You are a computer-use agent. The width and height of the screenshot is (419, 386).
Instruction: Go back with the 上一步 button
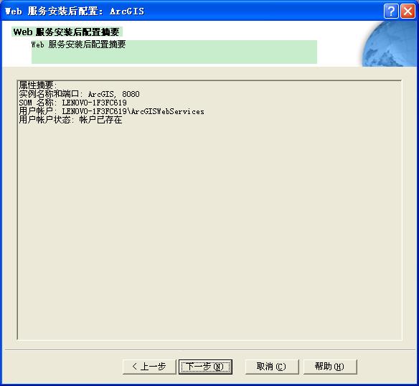point(149,367)
